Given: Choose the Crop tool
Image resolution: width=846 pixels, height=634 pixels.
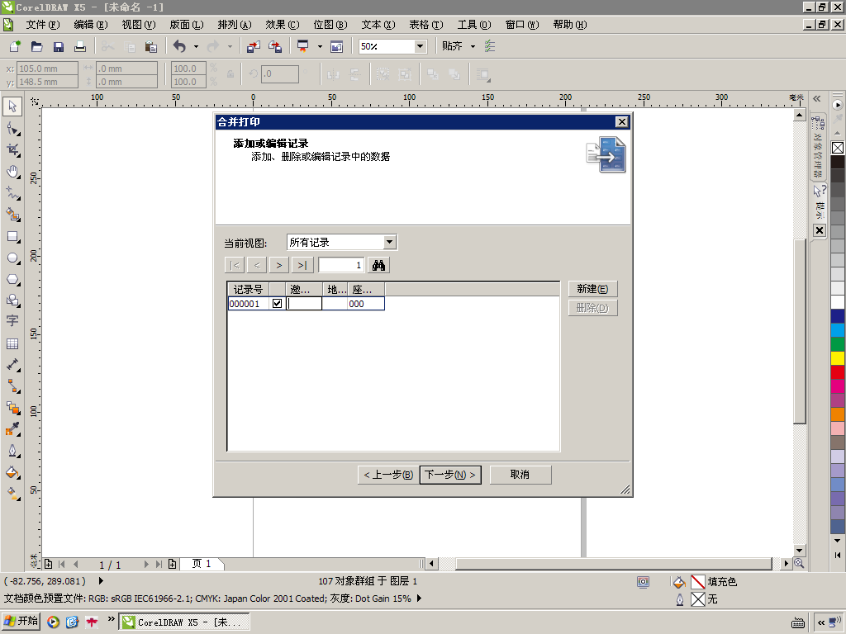Looking at the screenshot, I should 12,150.
